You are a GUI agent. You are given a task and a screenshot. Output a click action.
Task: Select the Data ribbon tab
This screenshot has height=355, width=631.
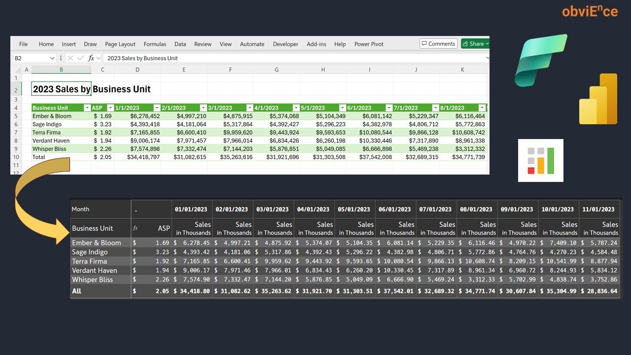point(180,44)
